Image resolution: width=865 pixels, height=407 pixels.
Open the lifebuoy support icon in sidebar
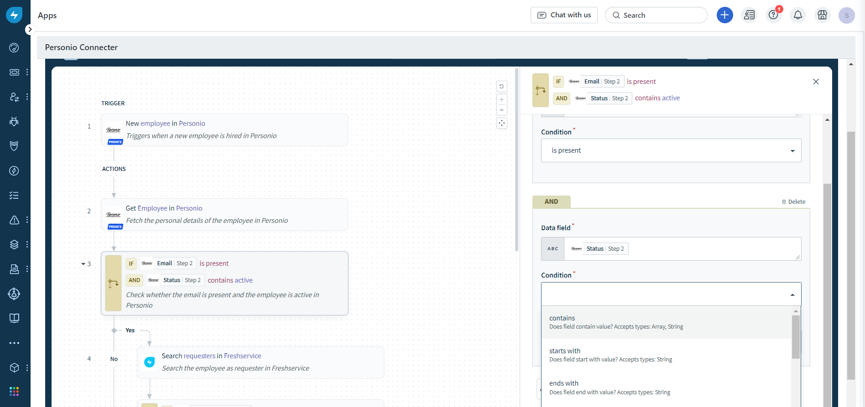pyautogui.click(x=14, y=294)
